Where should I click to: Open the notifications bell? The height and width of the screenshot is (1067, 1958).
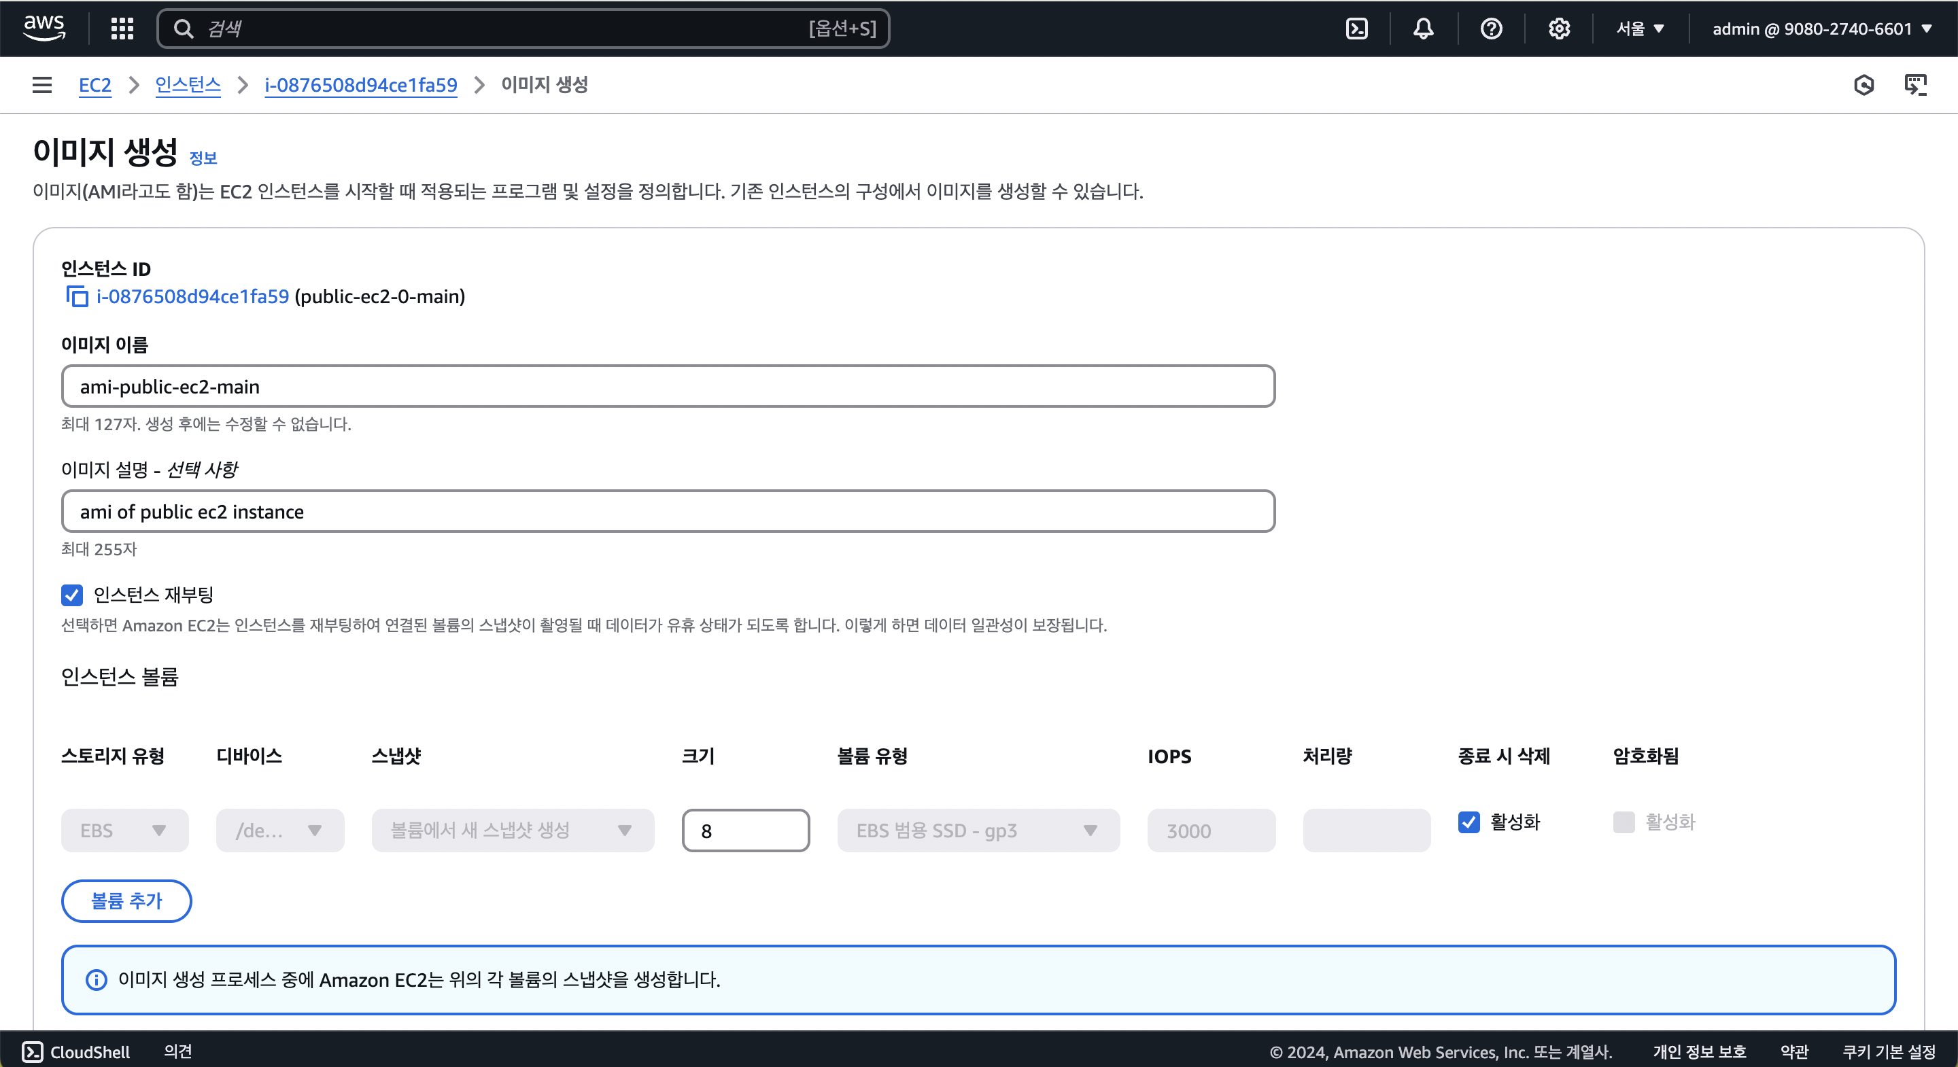click(x=1423, y=29)
